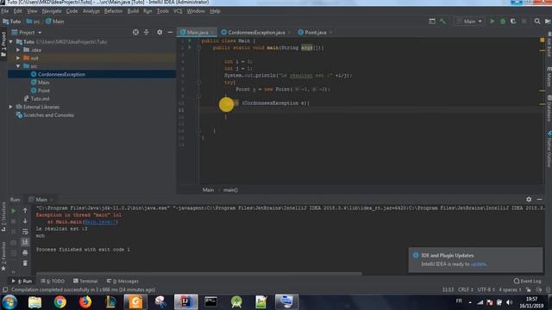Toggle scroll-to-end in Run console
The image size is (552, 310).
tap(25, 242)
